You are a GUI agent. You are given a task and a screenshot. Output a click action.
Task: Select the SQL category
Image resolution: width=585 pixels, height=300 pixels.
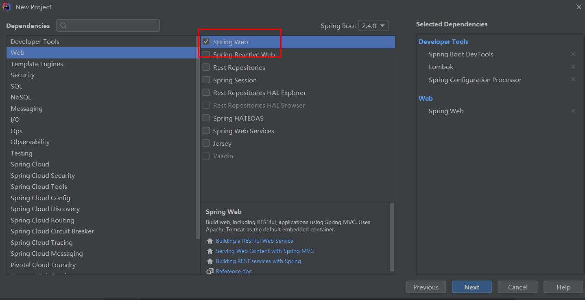click(x=101, y=86)
